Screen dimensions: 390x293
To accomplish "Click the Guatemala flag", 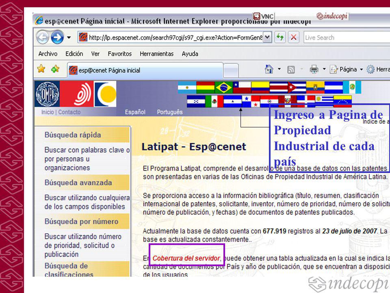I will click(352, 87).
